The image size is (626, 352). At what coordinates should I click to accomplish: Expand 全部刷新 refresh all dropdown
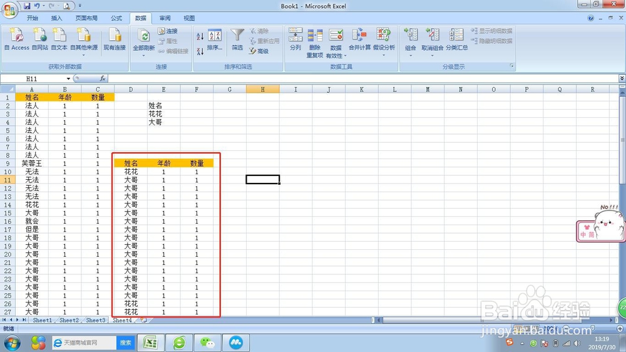[x=144, y=56]
